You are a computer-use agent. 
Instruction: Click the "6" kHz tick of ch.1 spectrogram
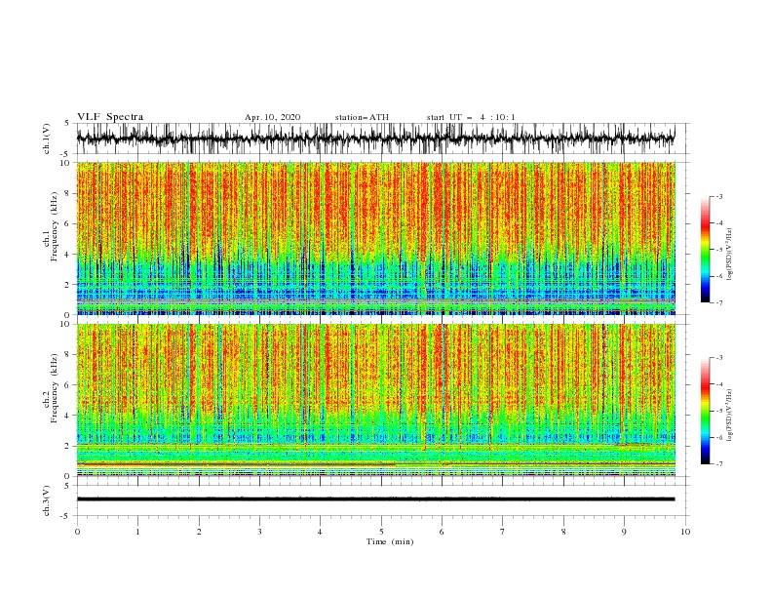pos(68,223)
